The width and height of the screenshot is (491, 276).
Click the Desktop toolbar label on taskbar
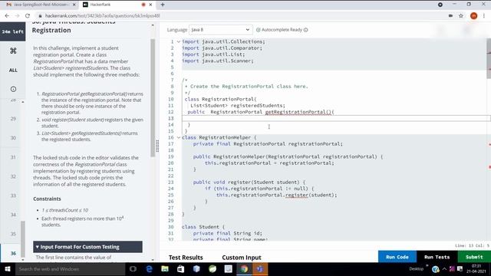[416, 269]
